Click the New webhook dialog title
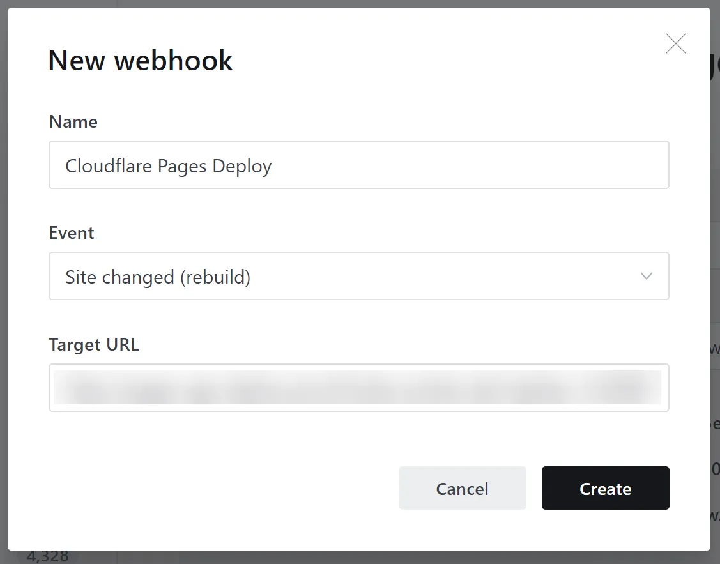The image size is (720, 564). pyautogui.click(x=140, y=60)
